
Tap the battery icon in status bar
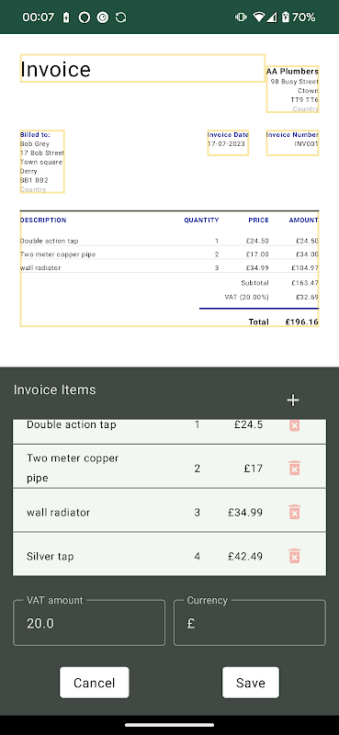(285, 17)
